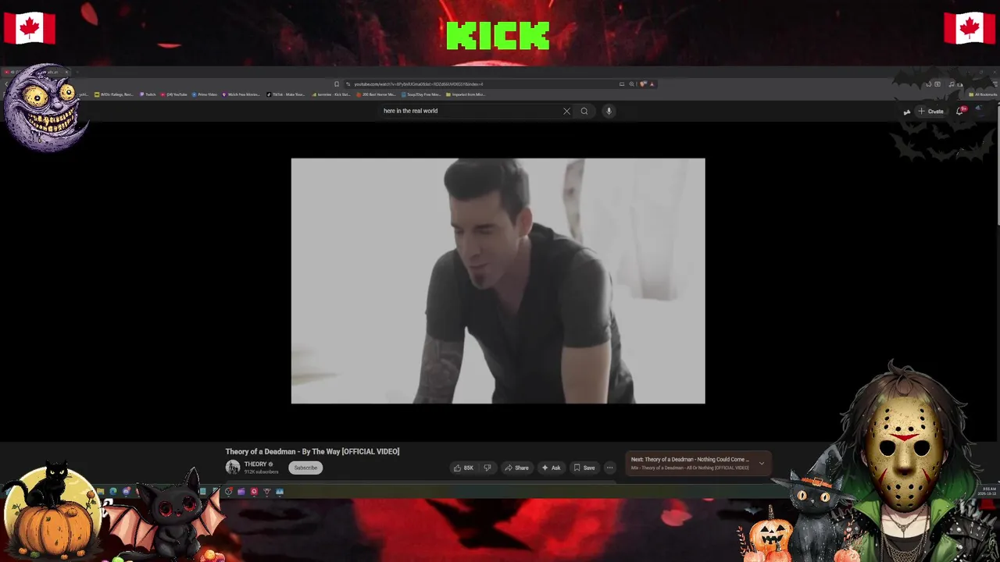The image size is (1000, 562).
Task: Clear the YouTube search box with X
Action: coord(566,111)
